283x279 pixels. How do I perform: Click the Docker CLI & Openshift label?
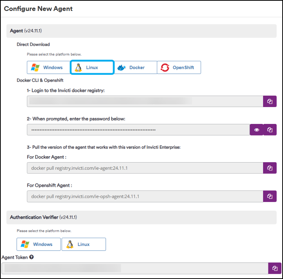coord(40,80)
